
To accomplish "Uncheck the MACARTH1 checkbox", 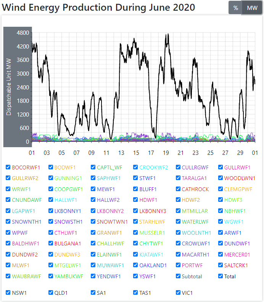I will pyautogui.click(x=179, y=254).
